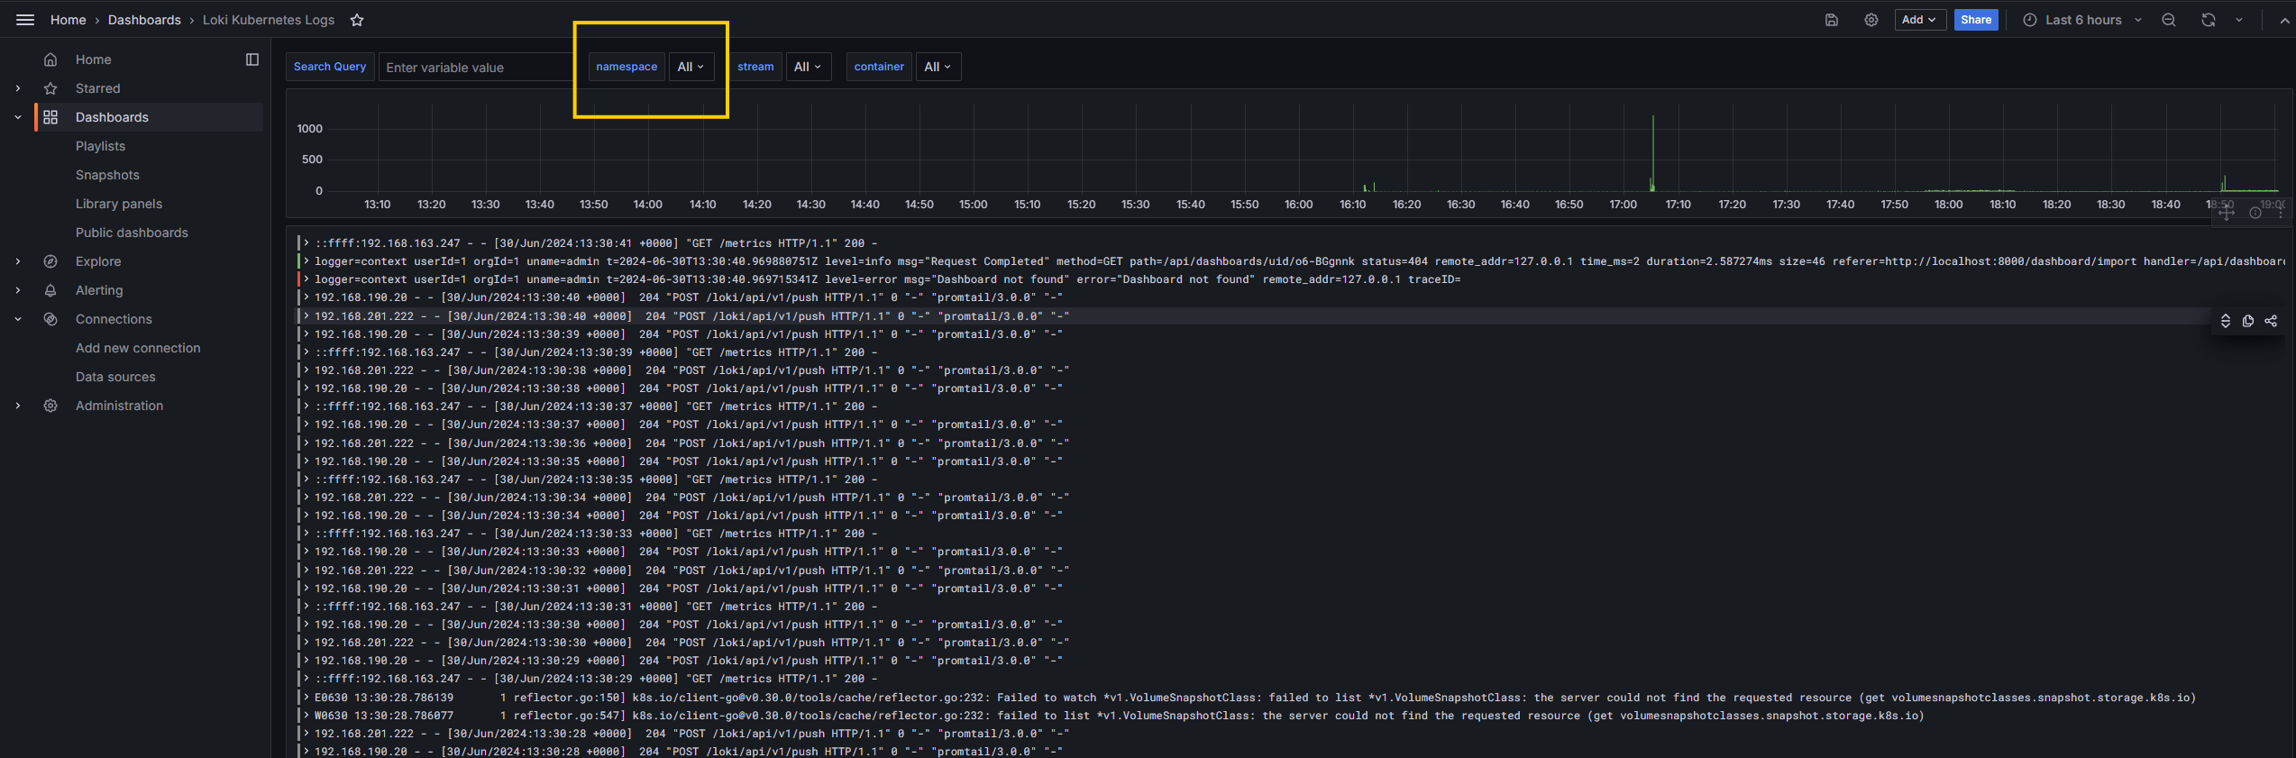2296x758 pixels.
Task: Open dashboard settings gear icon
Action: pyautogui.click(x=1871, y=20)
